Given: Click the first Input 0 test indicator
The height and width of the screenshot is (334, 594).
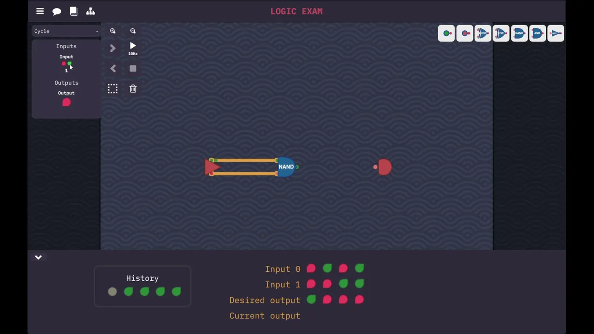Looking at the screenshot, I should (311, 268).
